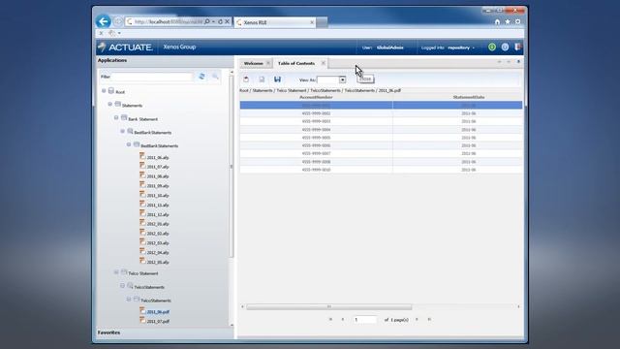Click the page number input field

[364, 320]
